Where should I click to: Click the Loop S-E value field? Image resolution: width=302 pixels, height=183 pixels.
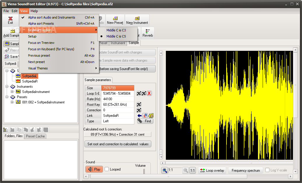(x=118, y=94)
